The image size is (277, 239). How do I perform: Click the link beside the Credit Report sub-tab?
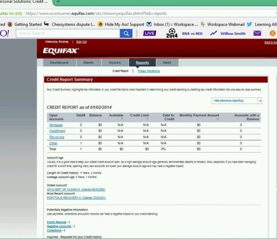[x=148, y=71]
